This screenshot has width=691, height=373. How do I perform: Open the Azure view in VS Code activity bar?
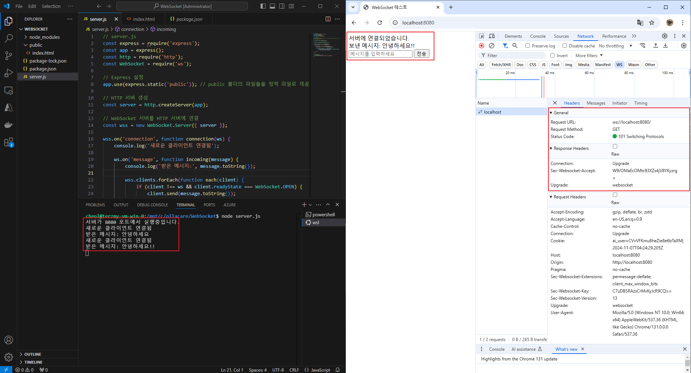9,107
